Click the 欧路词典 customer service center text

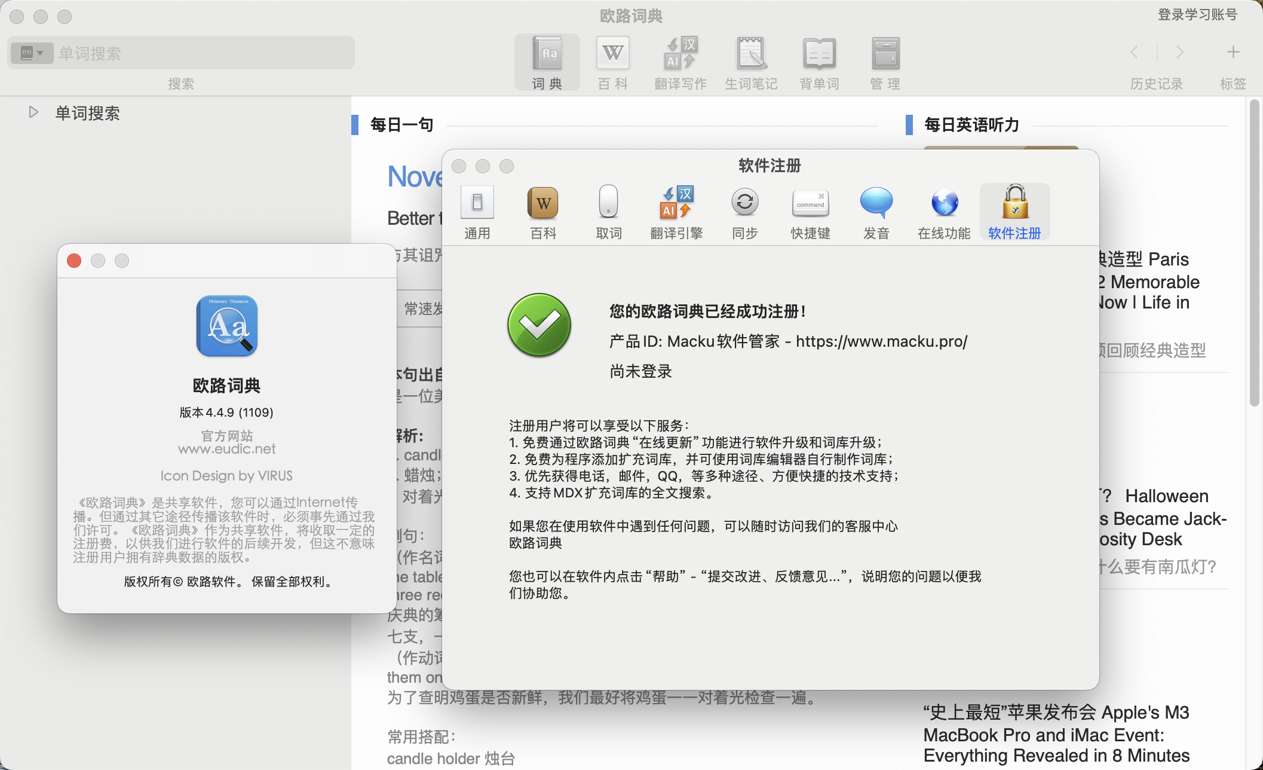pos(535,543)
